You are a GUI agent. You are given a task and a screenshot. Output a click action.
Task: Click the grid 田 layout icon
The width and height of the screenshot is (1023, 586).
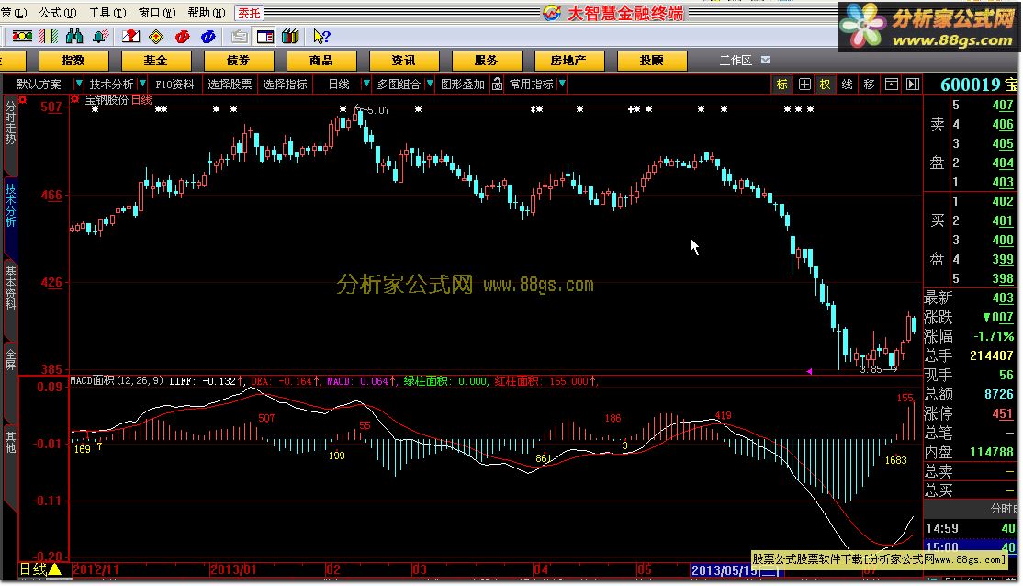(804, 85)
